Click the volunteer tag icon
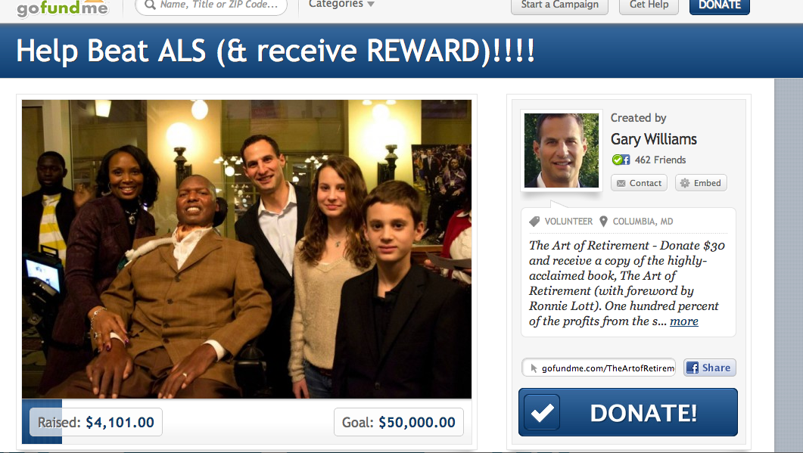This screenshot has height=453, width=803. pos(534,221)
